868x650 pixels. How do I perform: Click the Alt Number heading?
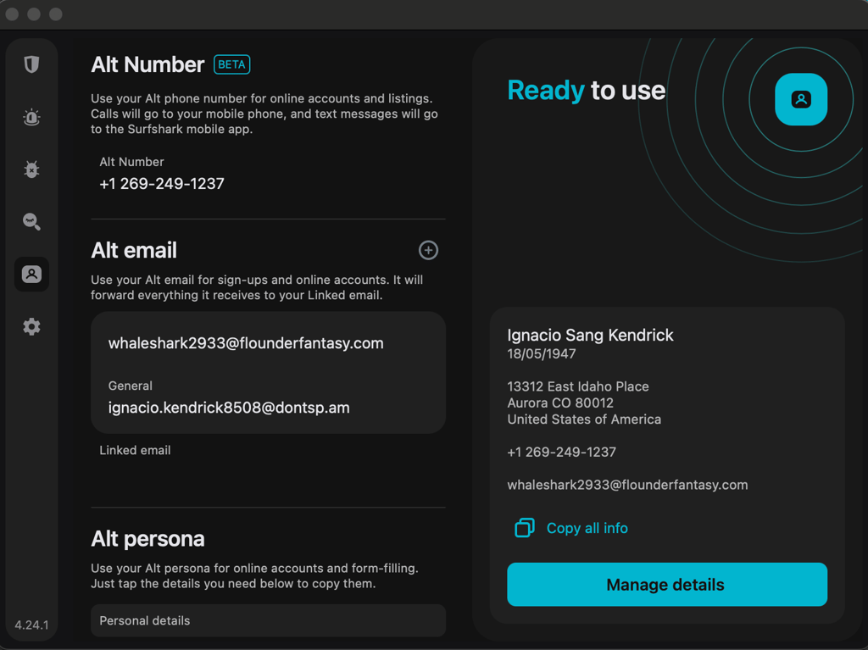tap(147, 64)
